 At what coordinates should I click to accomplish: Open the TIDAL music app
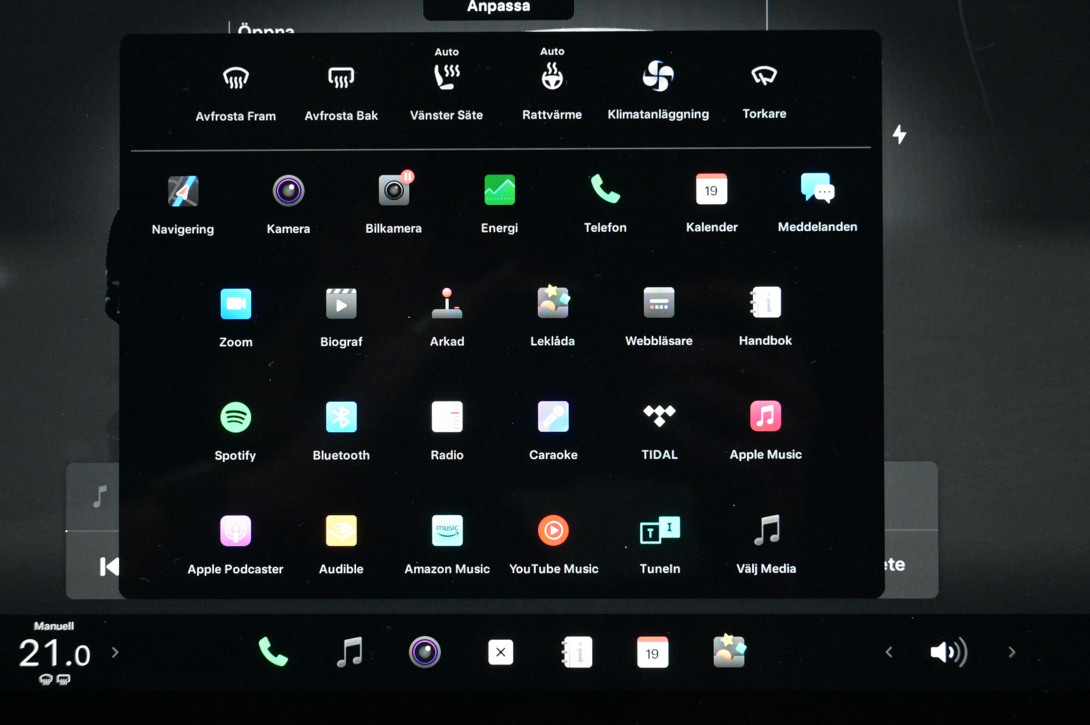point(659,415)
